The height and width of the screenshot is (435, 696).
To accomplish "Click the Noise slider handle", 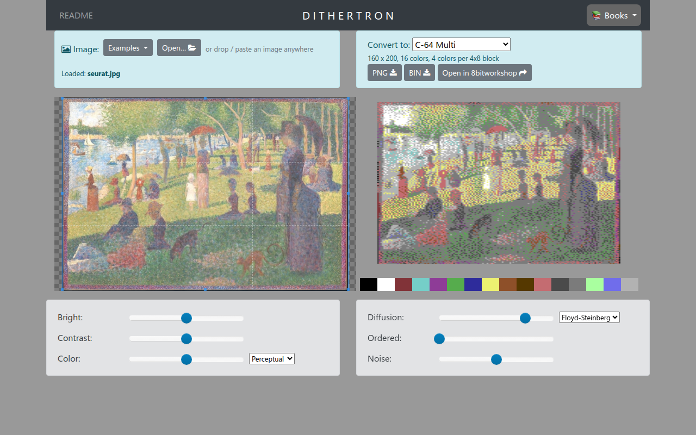I will point(496,359).
